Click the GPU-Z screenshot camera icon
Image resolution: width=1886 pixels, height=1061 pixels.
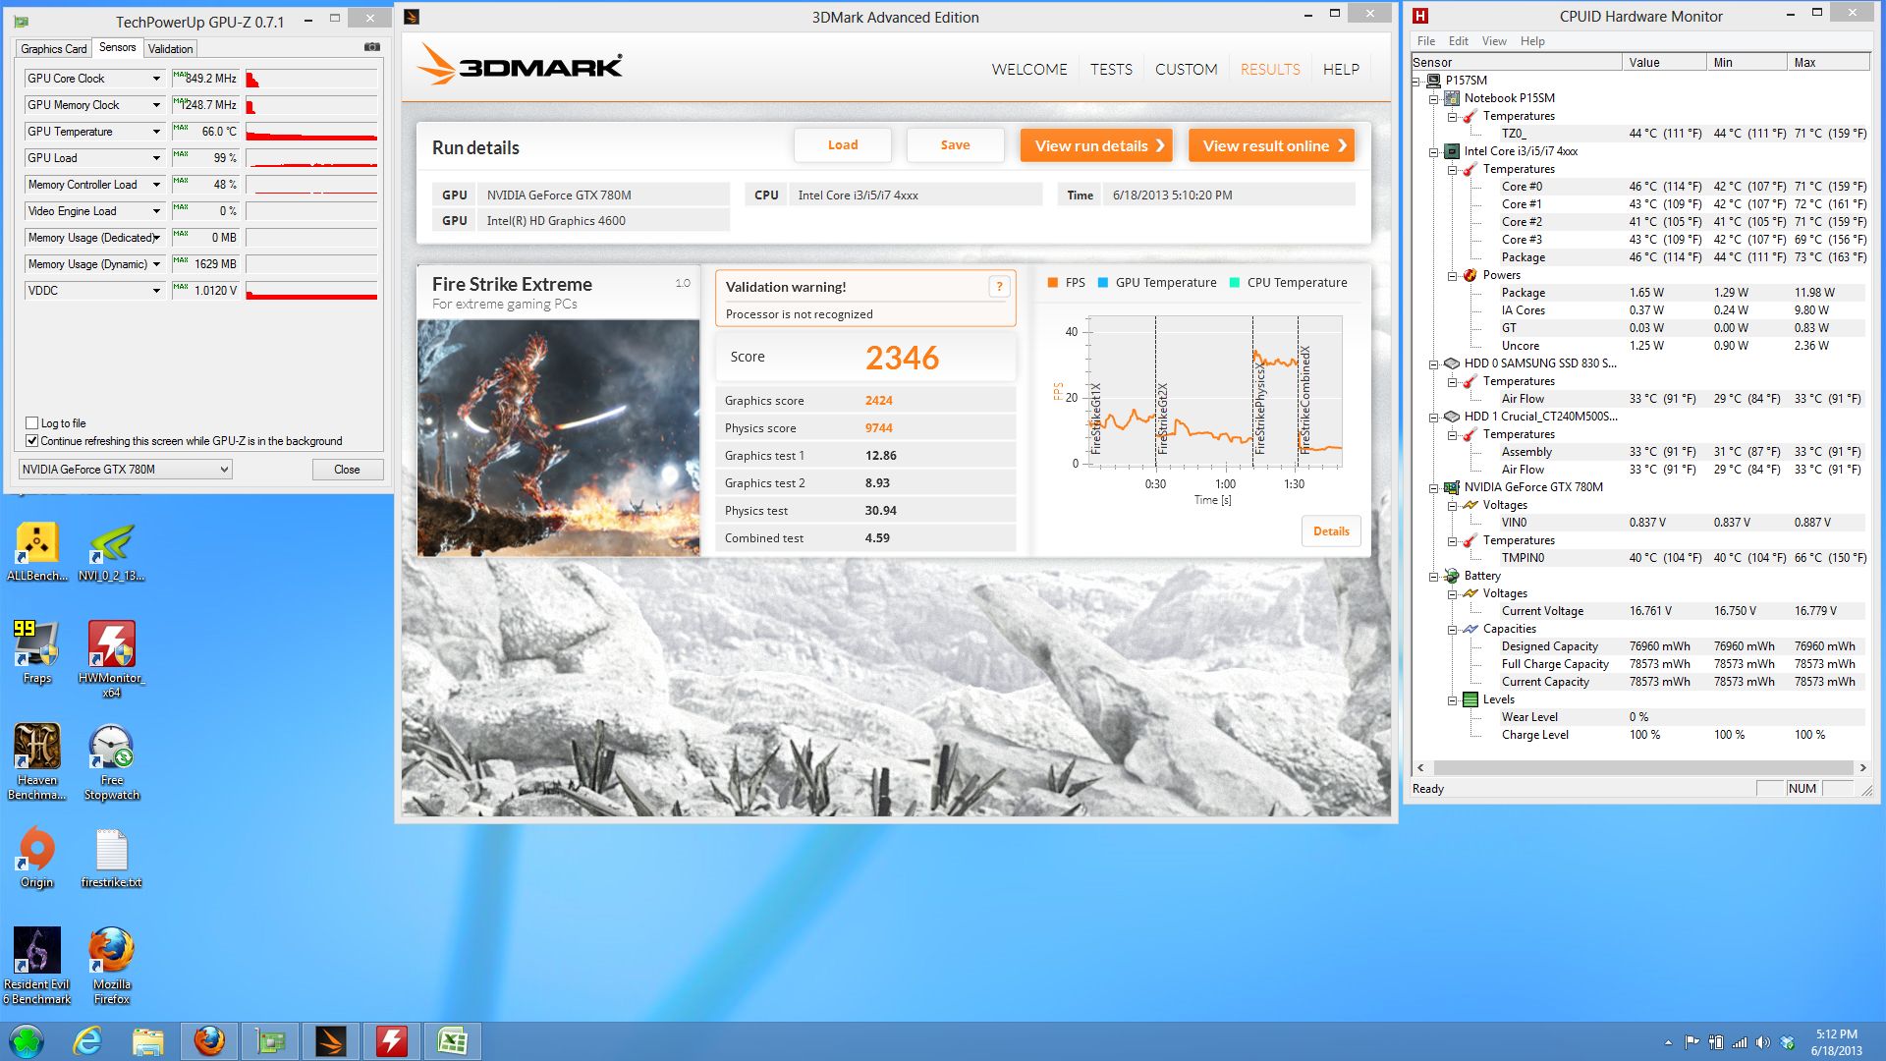372,47
